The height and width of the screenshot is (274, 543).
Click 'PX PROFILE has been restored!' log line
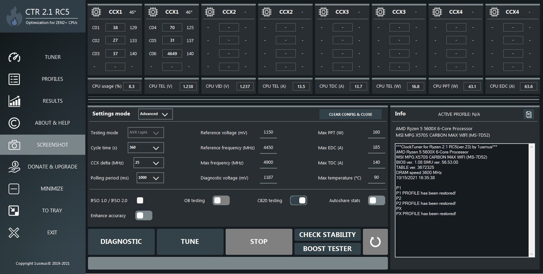point(426,214)
